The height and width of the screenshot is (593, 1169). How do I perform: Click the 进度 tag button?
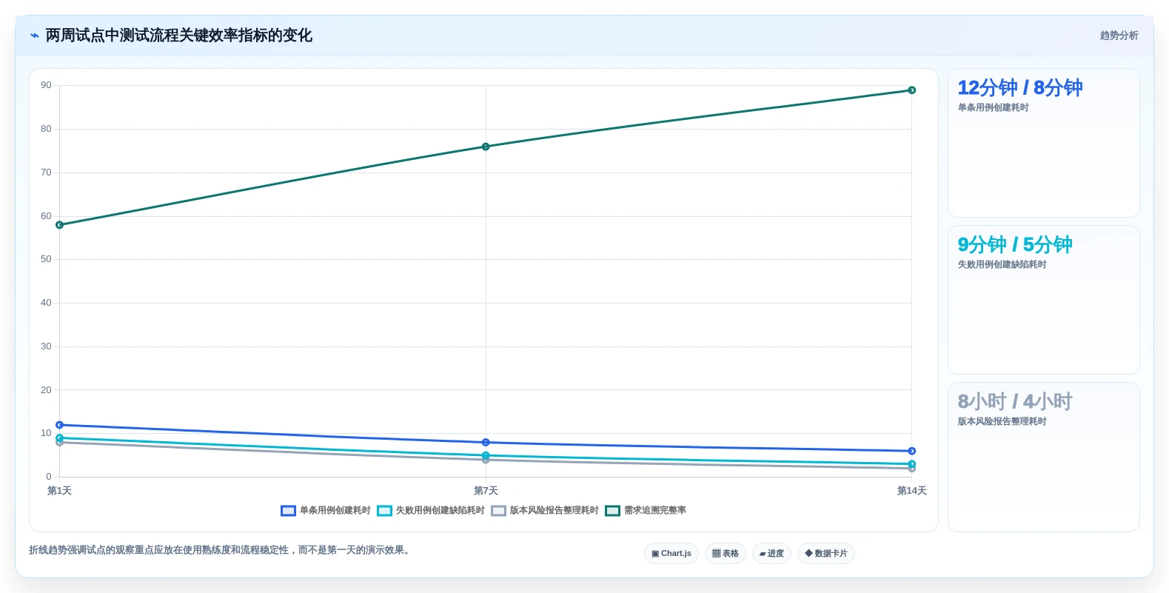(x=771, y=554)
